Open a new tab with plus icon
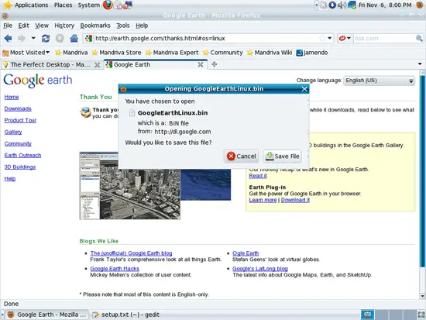 click(214, 64)
